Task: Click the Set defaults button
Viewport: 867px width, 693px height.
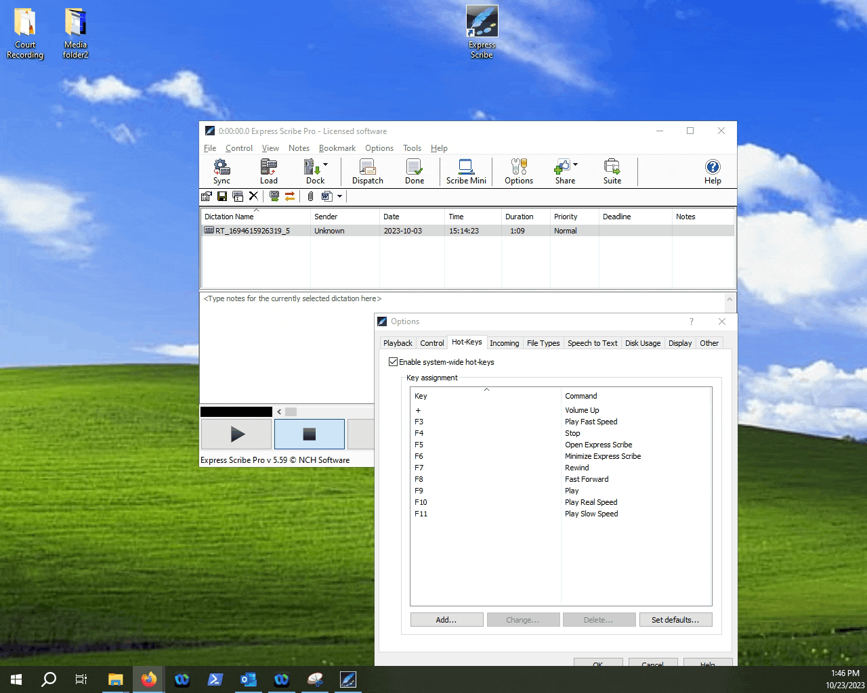Action: (x=675, y=619)
